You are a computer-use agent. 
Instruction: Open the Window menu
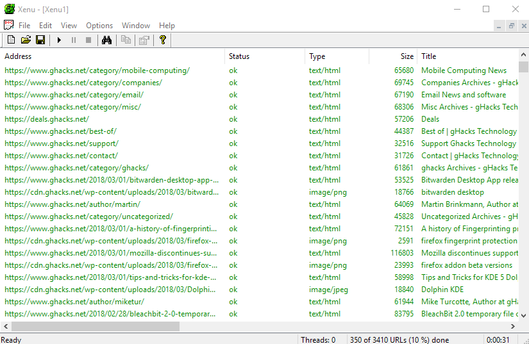[136, 26]
